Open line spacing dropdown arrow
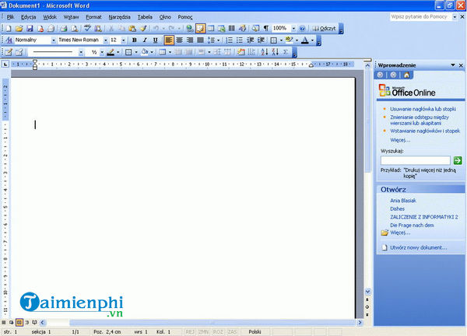The width and height of the screenshot is (467, 336). click(x=218, y=40)
